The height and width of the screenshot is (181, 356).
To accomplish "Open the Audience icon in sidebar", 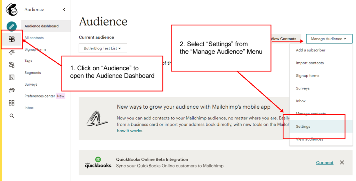I will click(x=11, y=39).
